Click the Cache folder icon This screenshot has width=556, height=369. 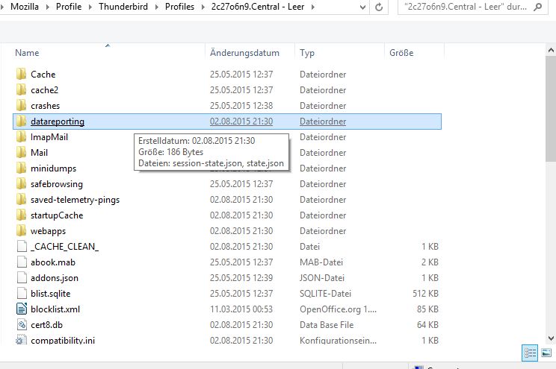point(21,75)
